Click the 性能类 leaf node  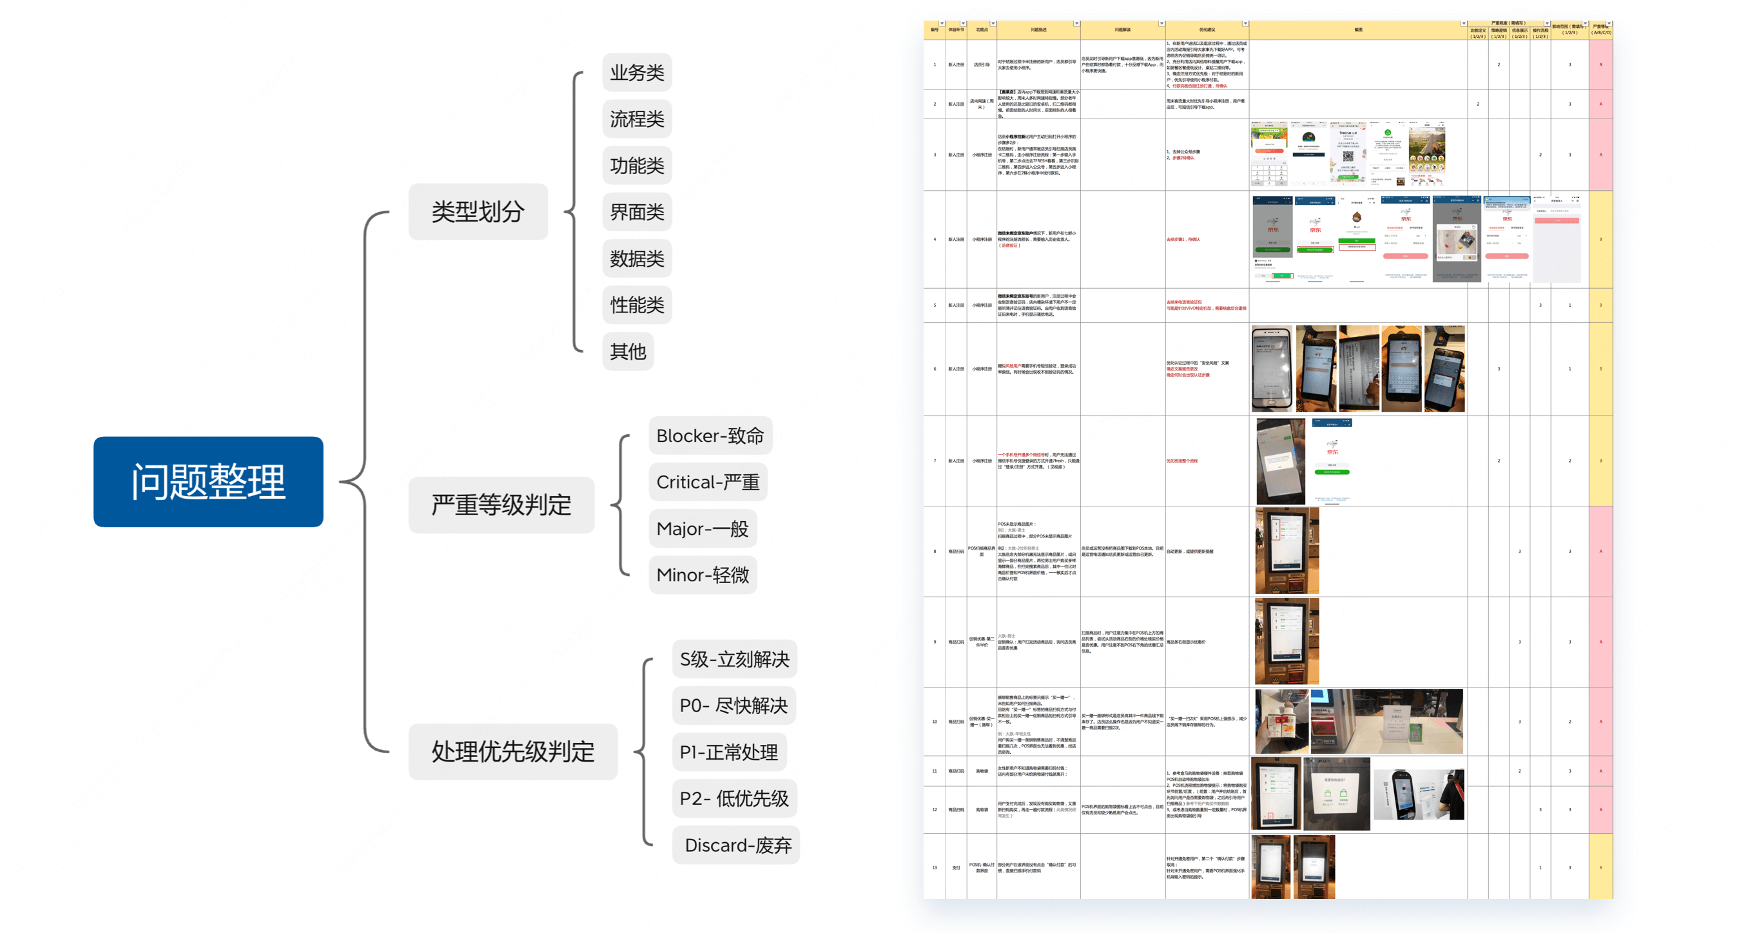(637, 305)
